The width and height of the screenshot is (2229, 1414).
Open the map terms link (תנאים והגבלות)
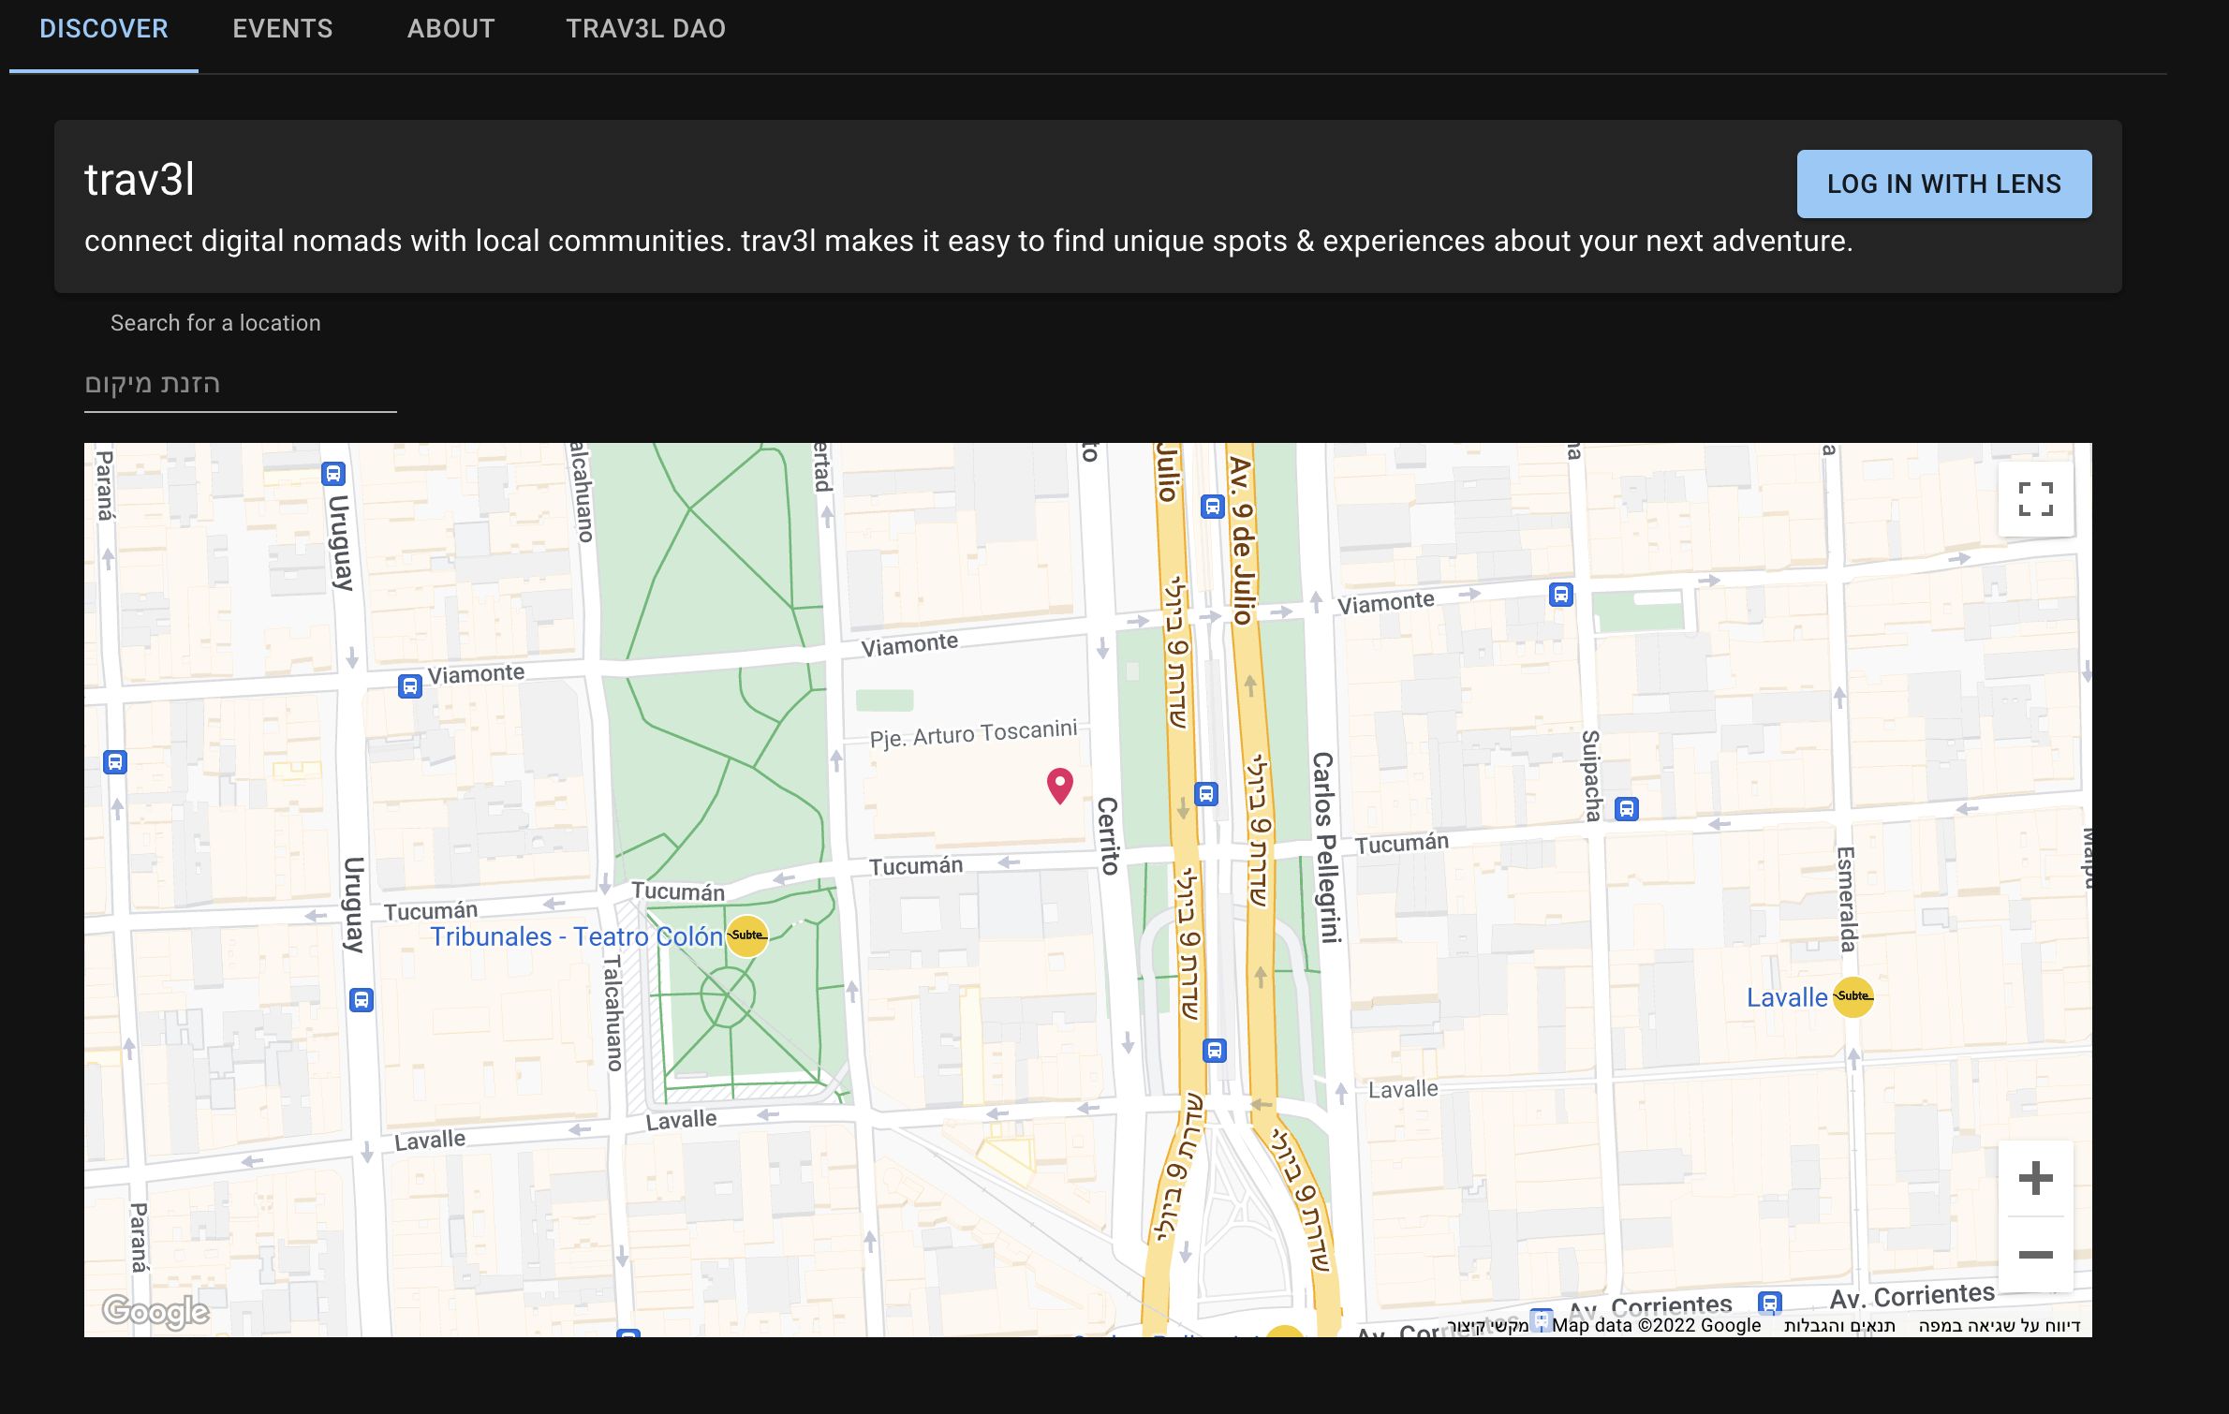(1839, 1325)
